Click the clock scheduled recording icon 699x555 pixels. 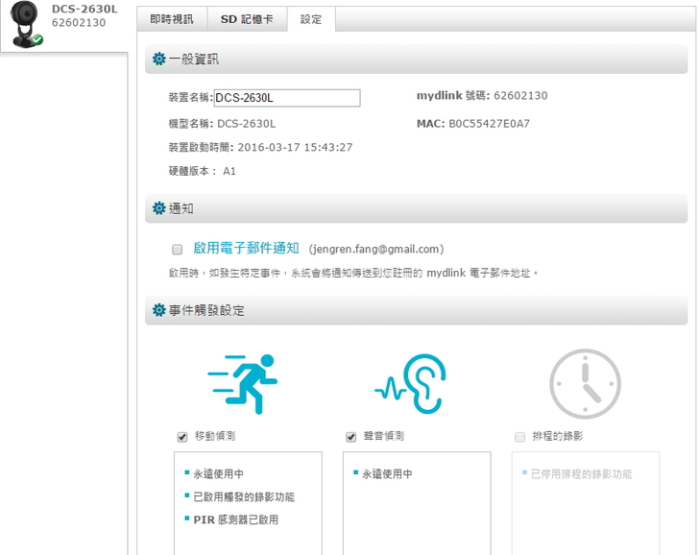[x=585, y=384]
